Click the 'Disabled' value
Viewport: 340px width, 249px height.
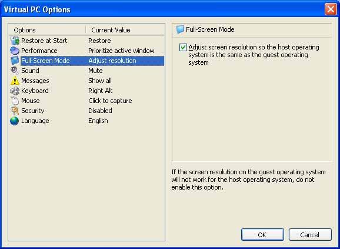coord(100,111)
